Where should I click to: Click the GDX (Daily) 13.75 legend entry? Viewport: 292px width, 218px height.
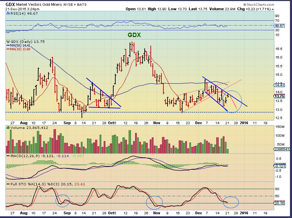(x=28, y=41)
